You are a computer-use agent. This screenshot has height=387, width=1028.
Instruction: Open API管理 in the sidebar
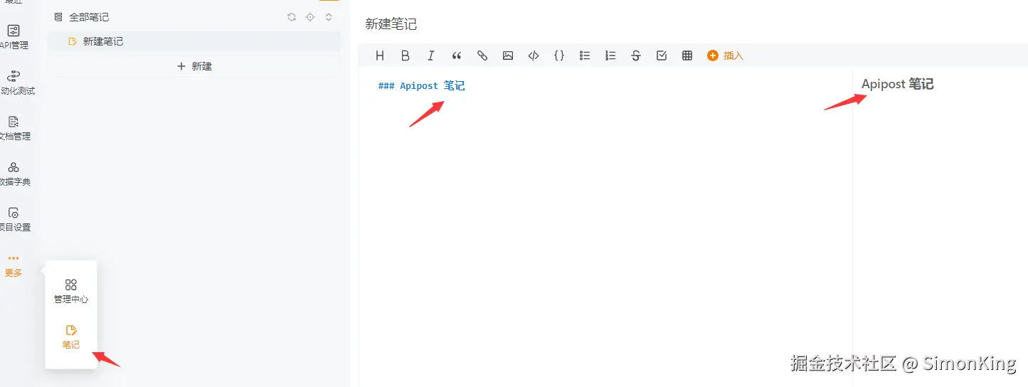click(x=14, y=37)
